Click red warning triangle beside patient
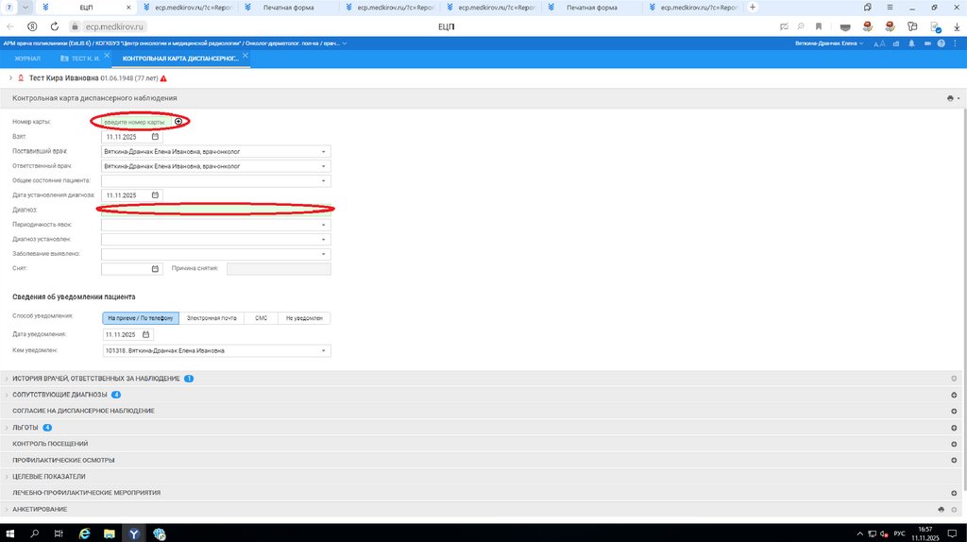Image resolution: width=967 pixels, height=542 pixels. (x=163, y=78)
